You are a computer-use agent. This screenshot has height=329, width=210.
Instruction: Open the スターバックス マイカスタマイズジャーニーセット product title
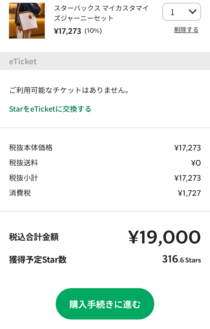(x=101, y=13)
